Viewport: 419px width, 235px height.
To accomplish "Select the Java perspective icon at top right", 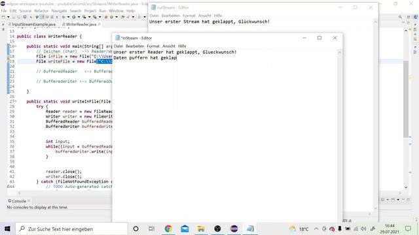I will point(416,17).
